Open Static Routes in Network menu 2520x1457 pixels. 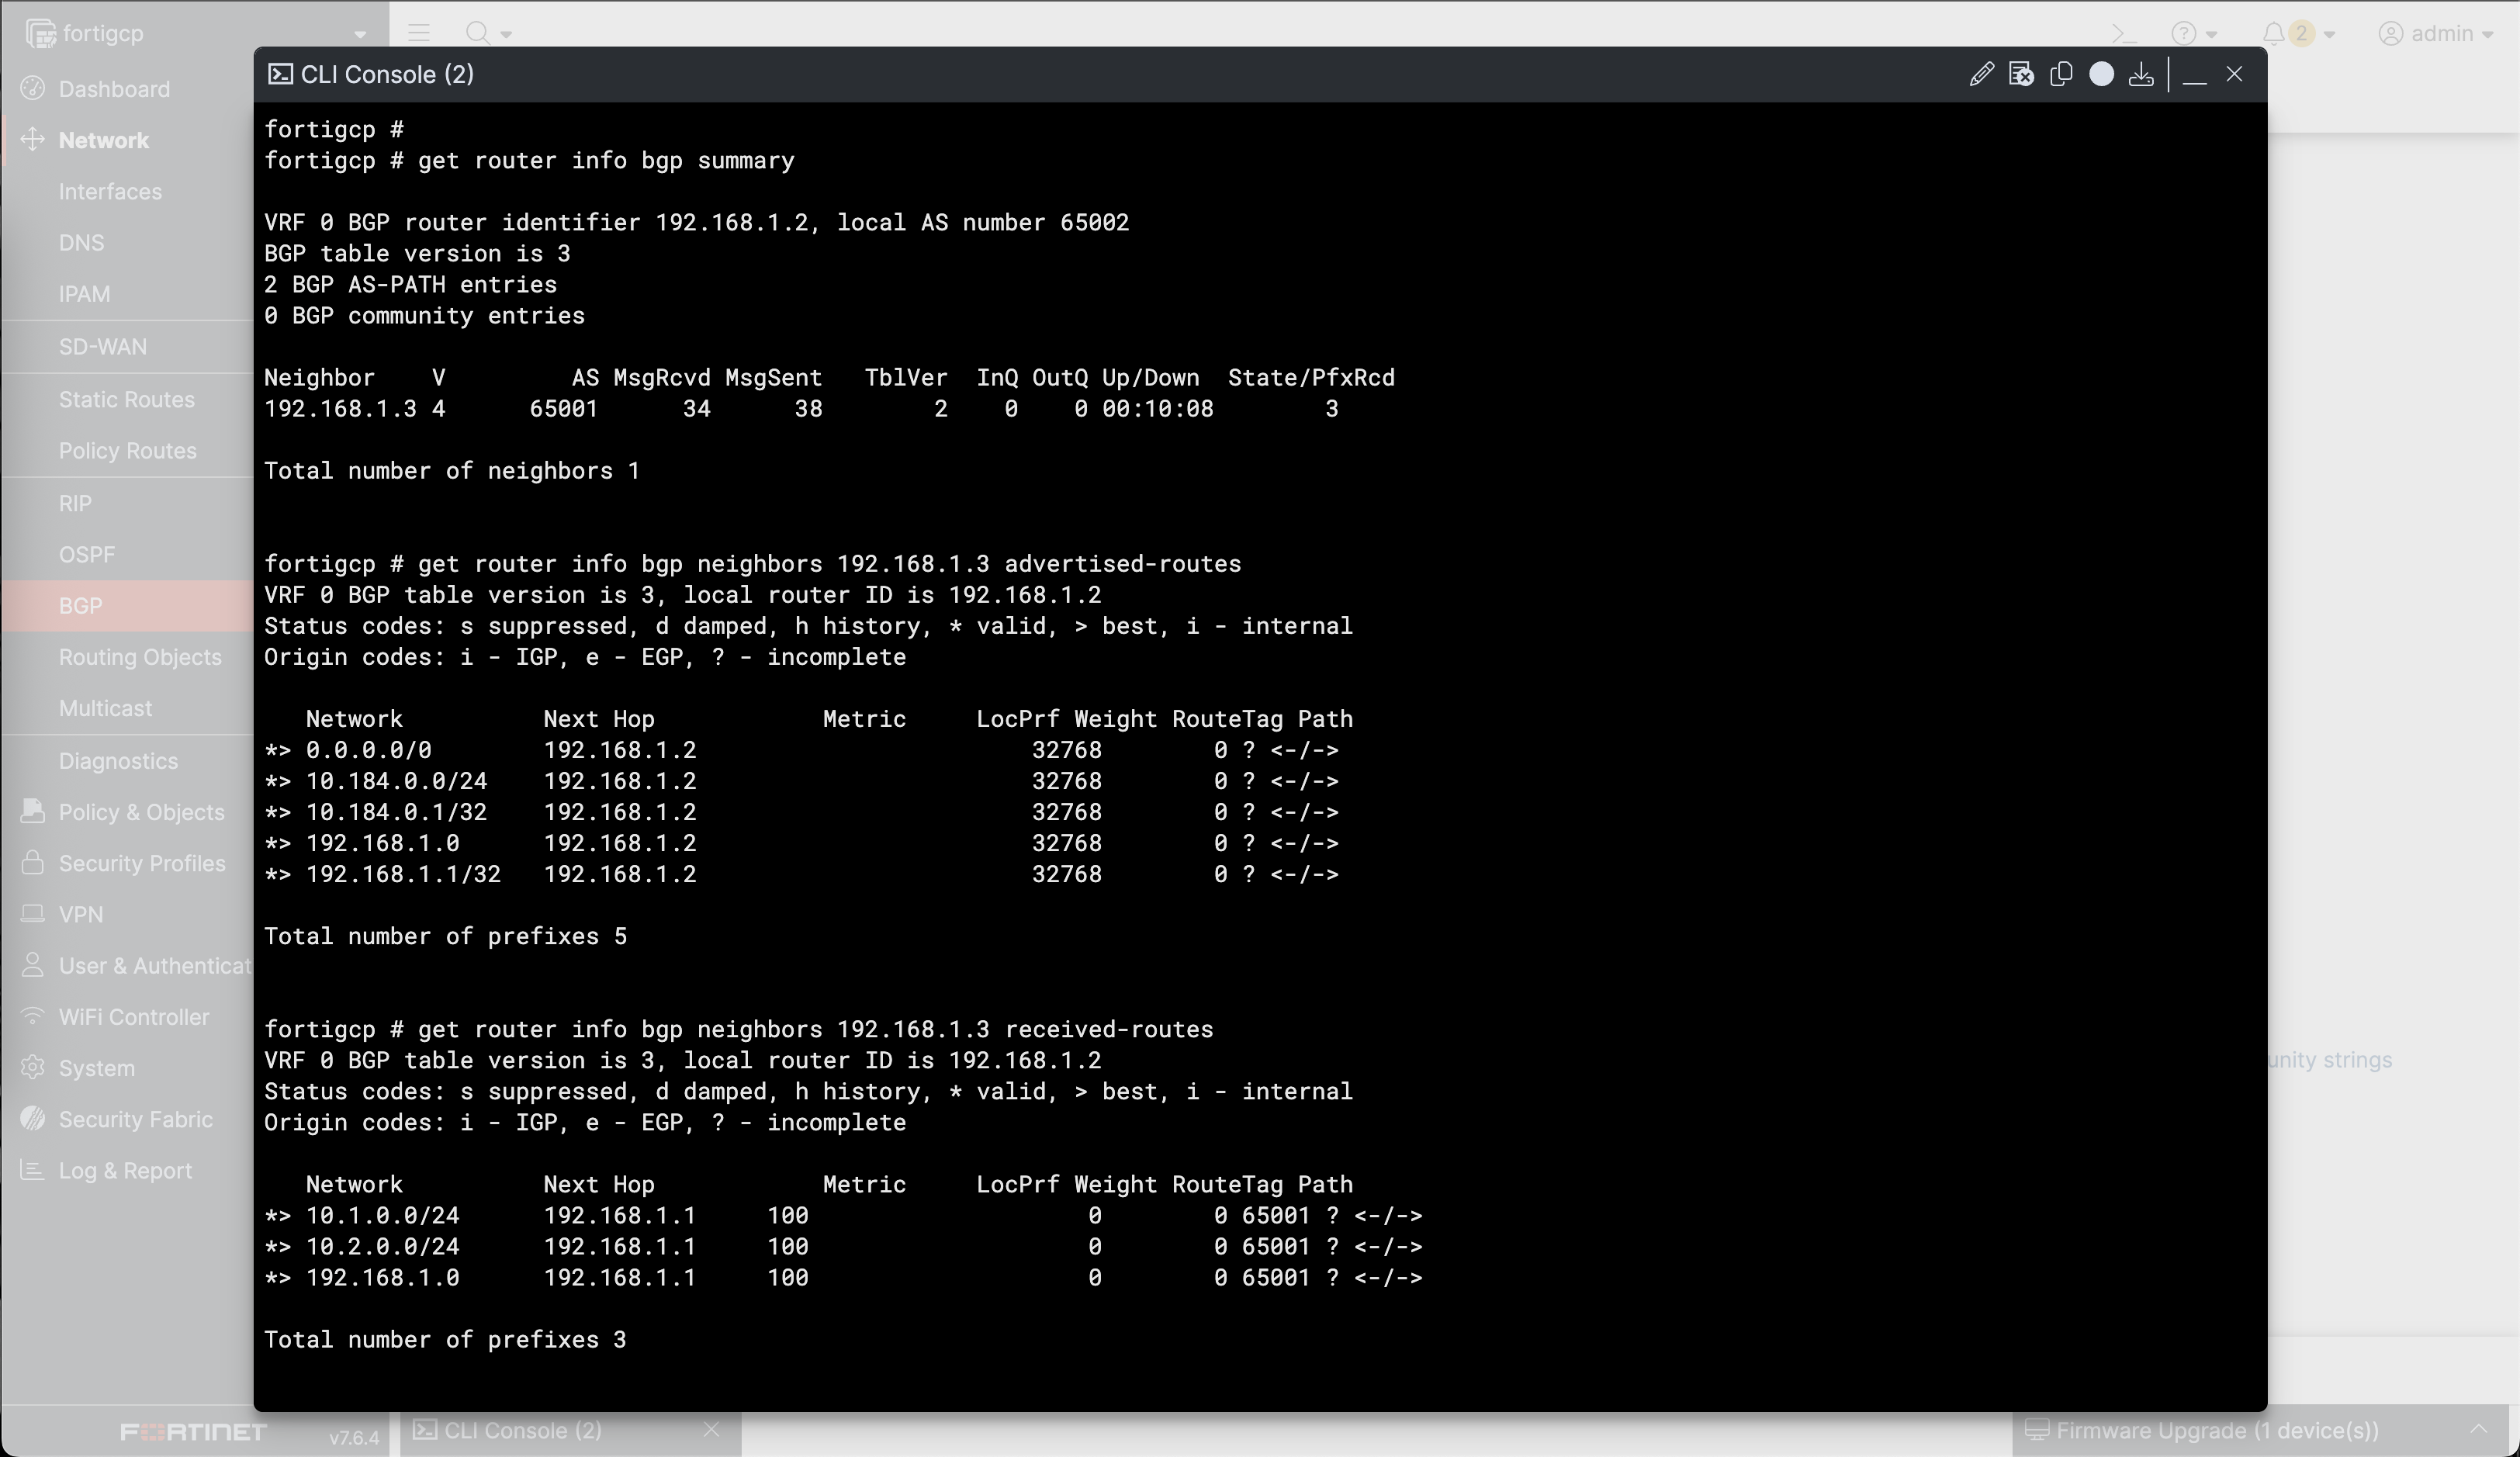tap(127, 400)
